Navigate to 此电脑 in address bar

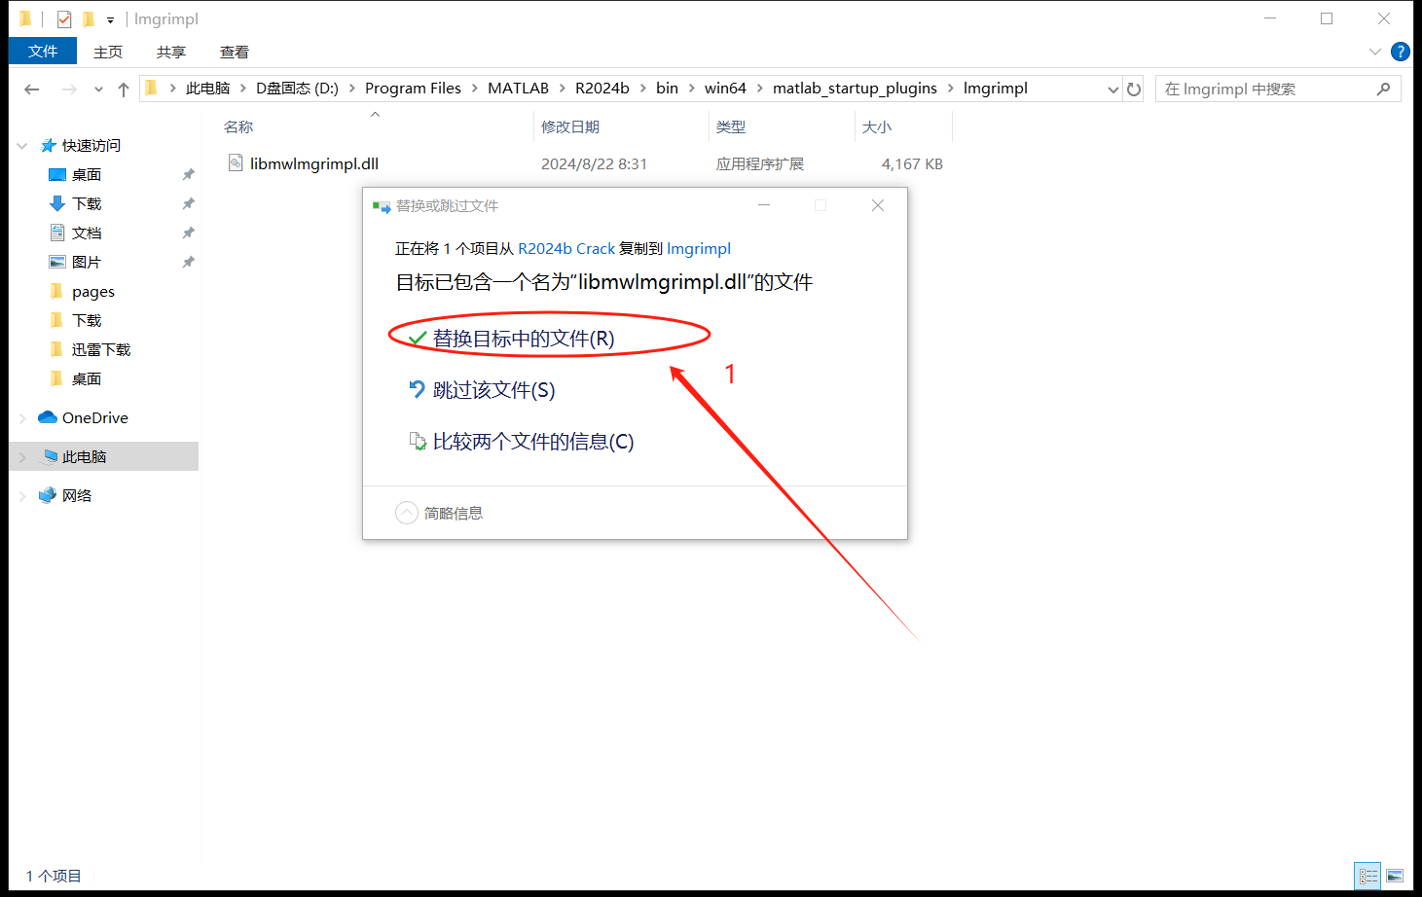coord(207,89)
